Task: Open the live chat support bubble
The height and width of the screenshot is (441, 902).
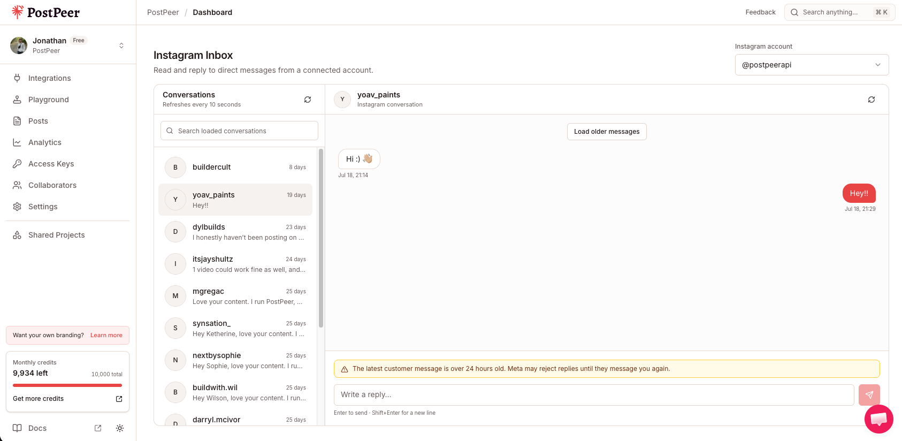Action: (879, 419)
